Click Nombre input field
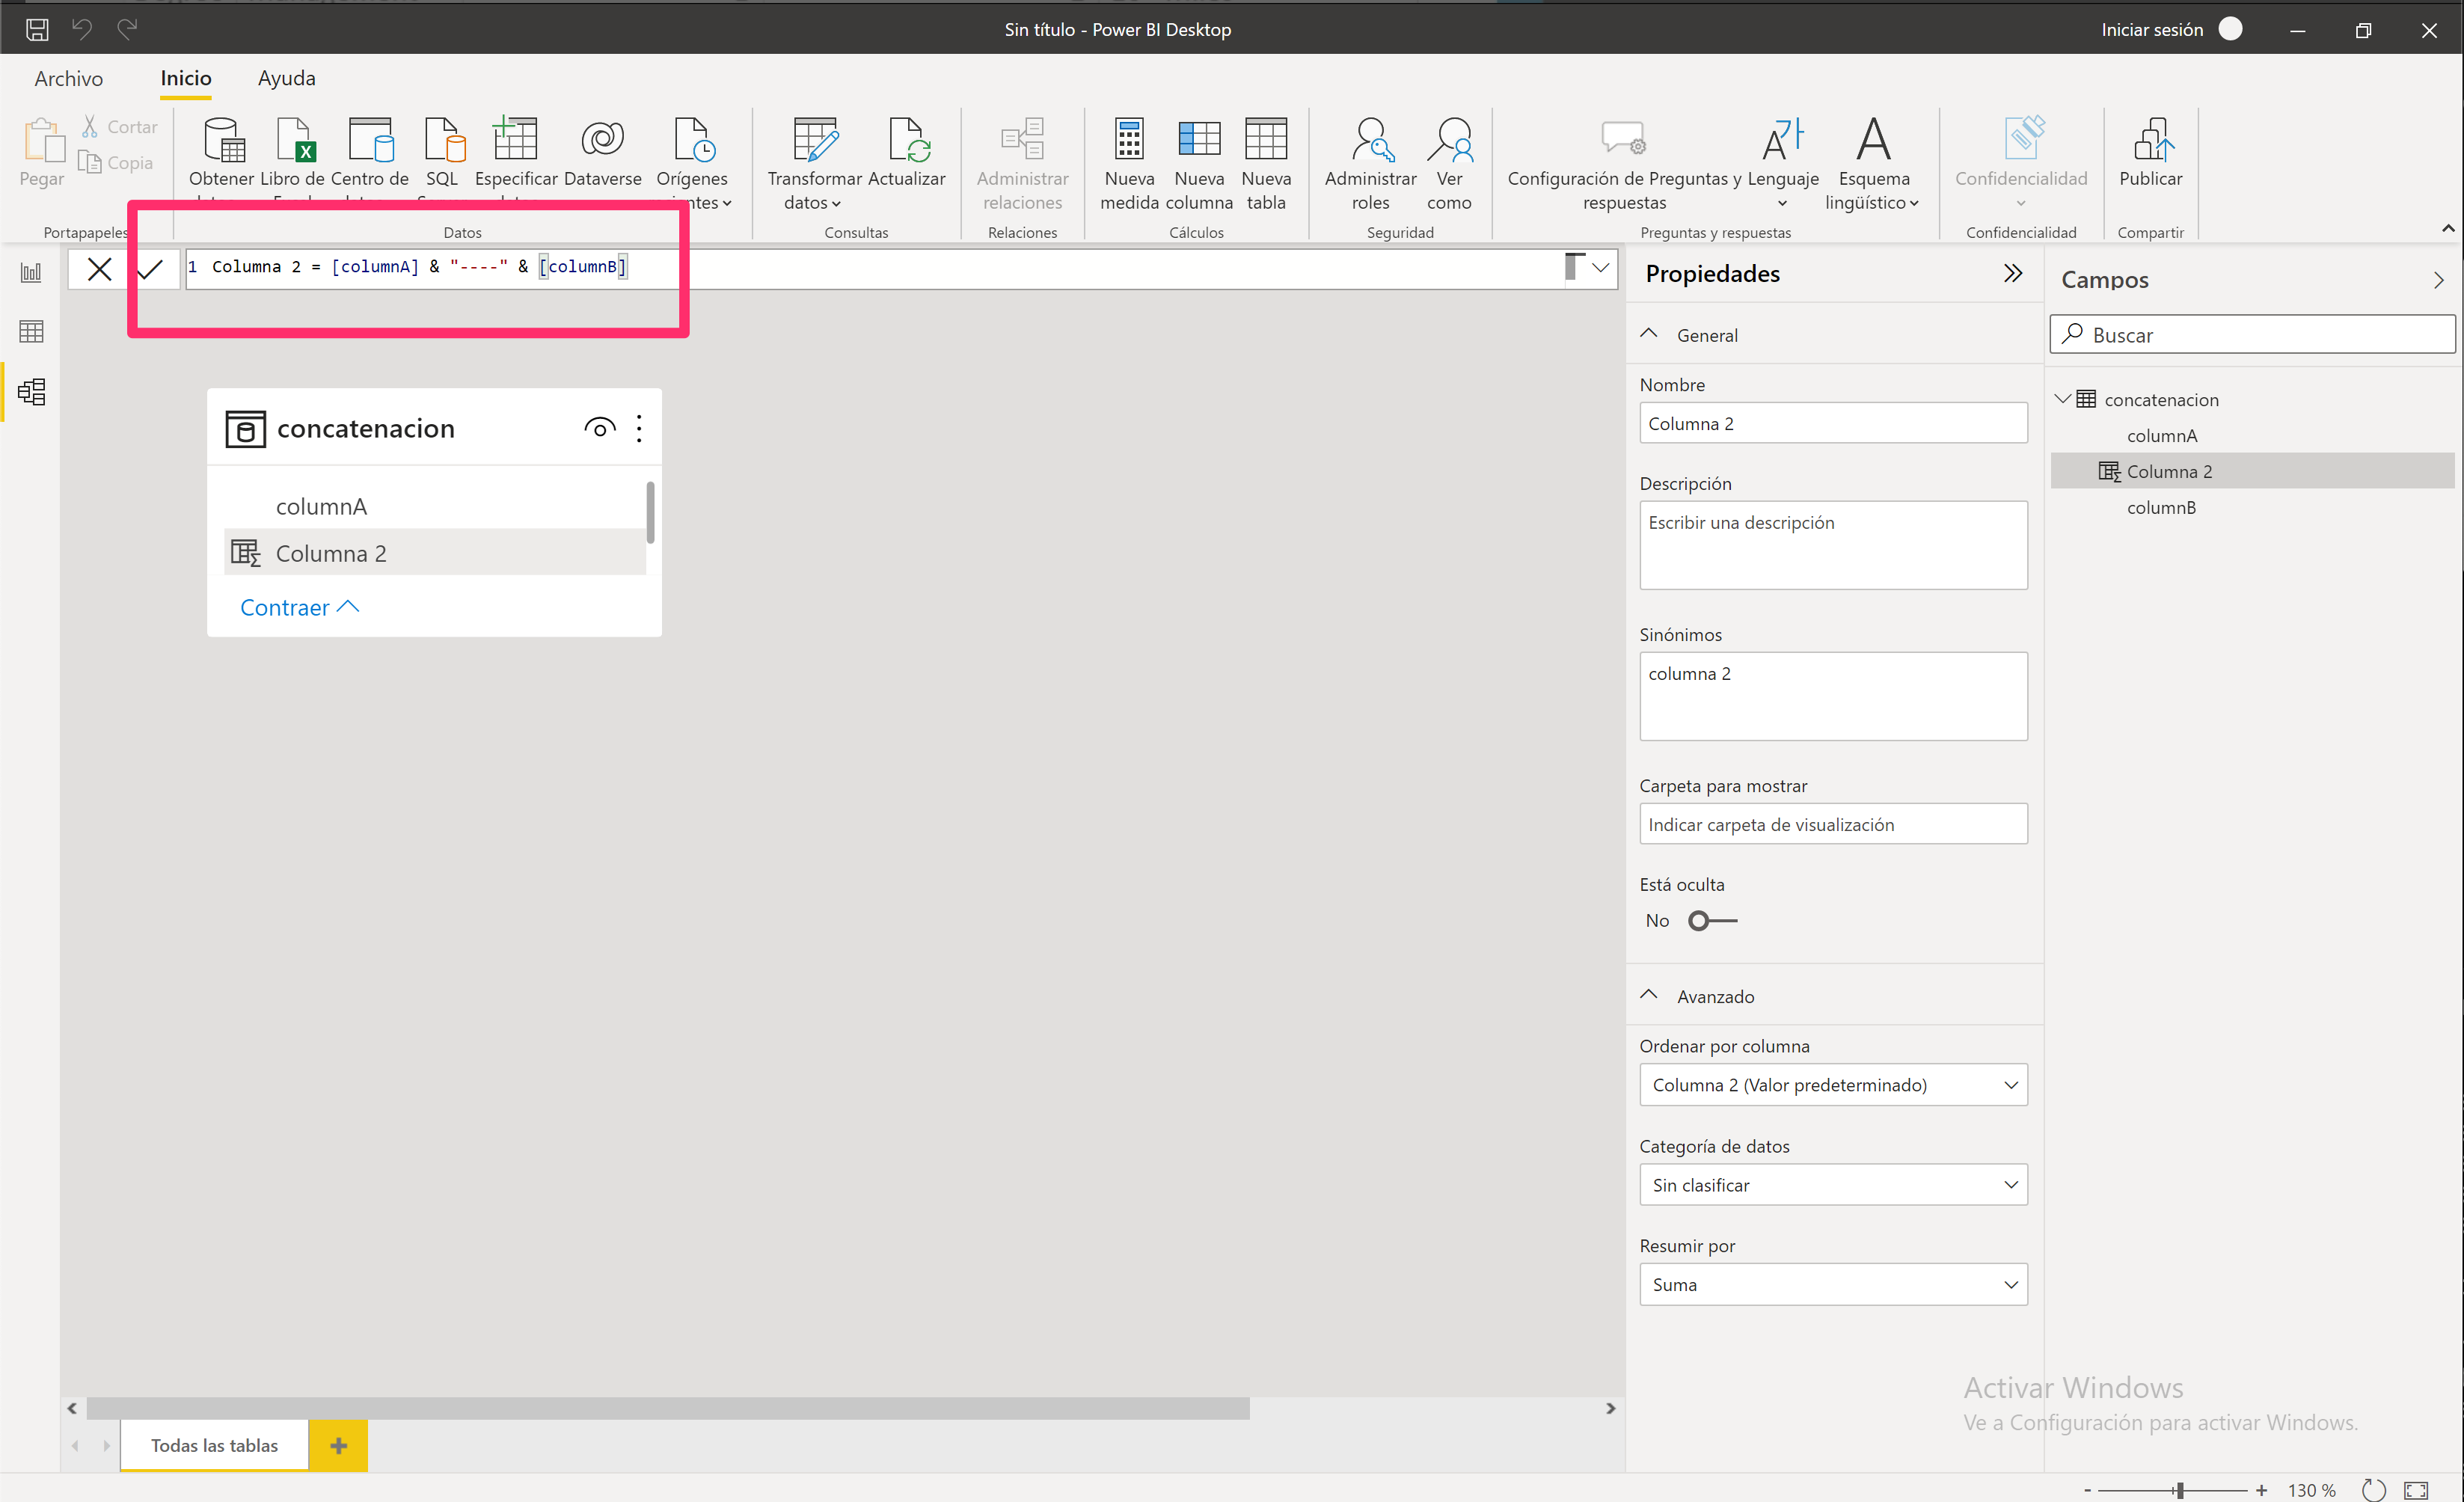 coord(1833,423)
